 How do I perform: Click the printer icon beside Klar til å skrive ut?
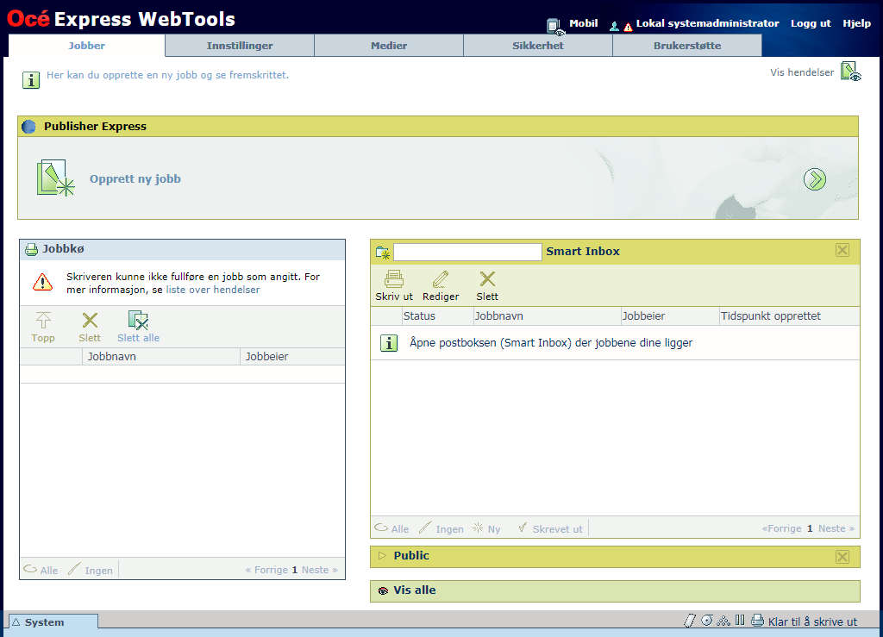coord(758,621)
